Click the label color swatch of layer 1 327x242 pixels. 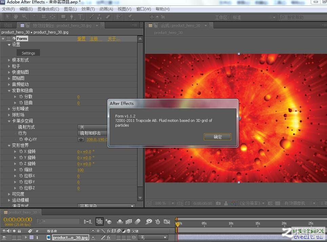coord(32,237)
